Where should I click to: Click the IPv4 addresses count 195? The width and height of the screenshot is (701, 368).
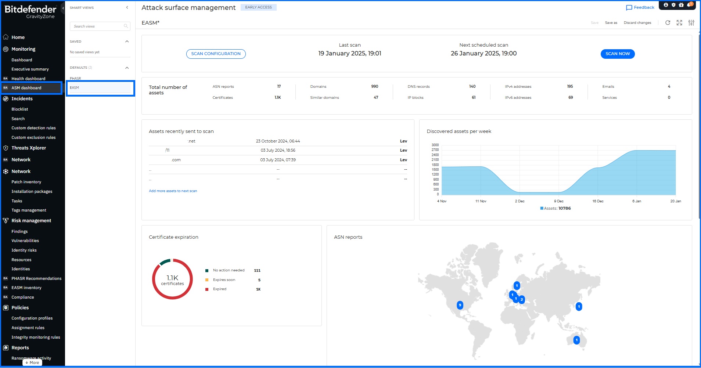point(570,86)
